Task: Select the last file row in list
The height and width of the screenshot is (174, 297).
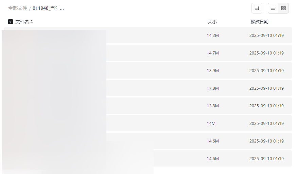Action: point(177,158)
